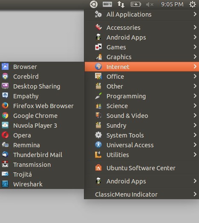Expand All Applications submenu

click(142, 14)
